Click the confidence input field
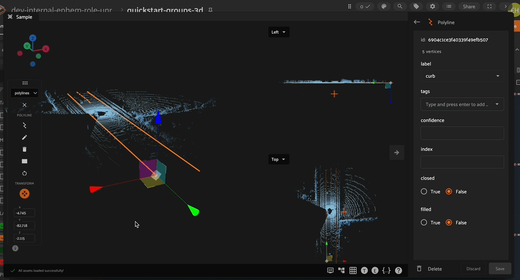 pos(462,133)
